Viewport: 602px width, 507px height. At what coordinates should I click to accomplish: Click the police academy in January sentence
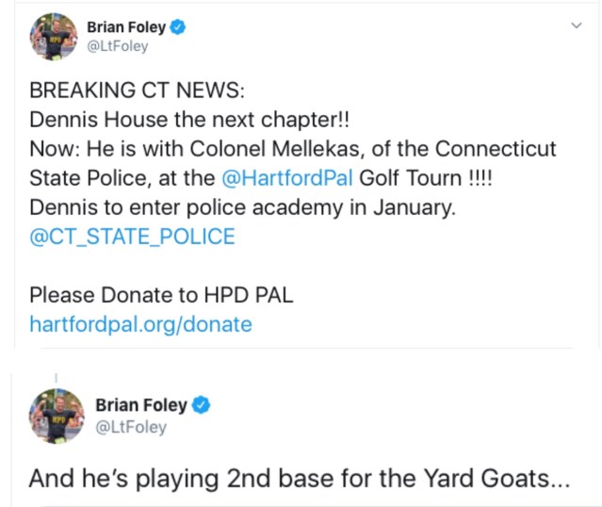pyautogui.click(x=242, y=206)
